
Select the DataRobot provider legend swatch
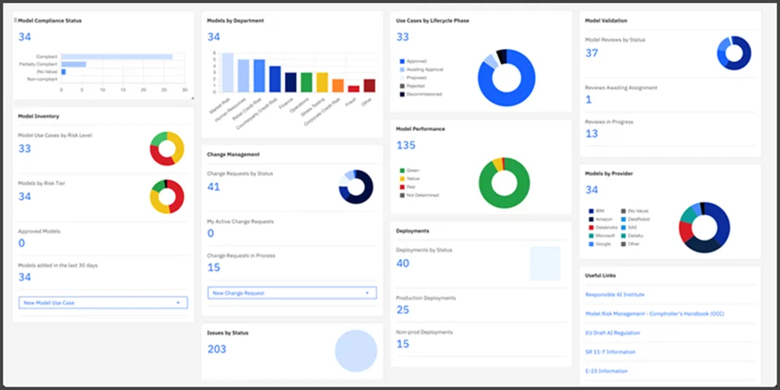point(624,219)
